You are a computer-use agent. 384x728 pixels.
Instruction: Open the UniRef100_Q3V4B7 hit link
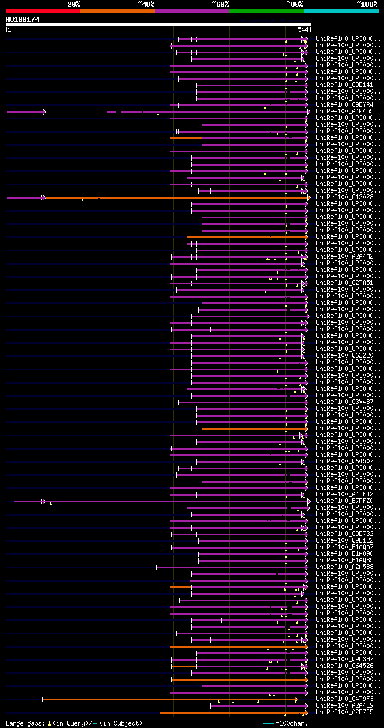[x=344, y=402]
